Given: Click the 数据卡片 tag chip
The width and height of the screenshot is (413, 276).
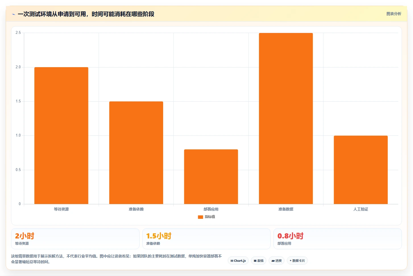Looking at the screenshot, I should (297, 261).
